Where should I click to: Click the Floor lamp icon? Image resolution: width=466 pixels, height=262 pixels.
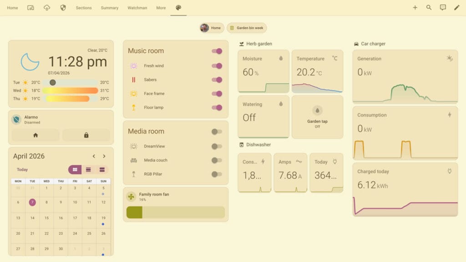134,107
